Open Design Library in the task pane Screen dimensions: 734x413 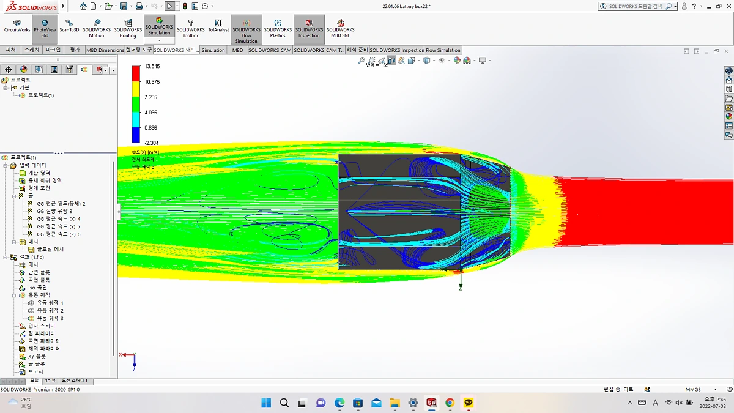(x=728, y=89)
